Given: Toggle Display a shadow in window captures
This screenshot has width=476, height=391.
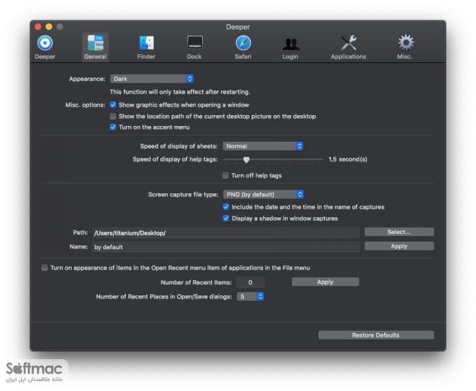Looking at the screenshot, I should point(226,219).
